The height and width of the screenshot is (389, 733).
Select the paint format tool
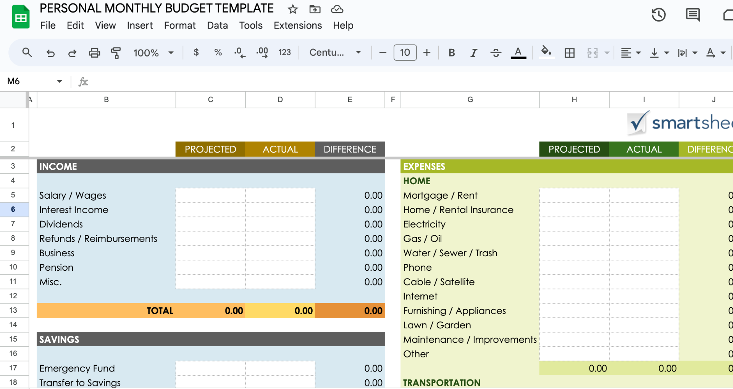pyautogui.click(x=116, y=53)
